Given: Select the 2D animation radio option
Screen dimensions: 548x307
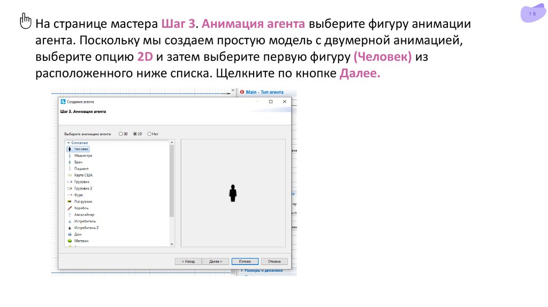Looking at the screenshot, I should coord(135,134).
